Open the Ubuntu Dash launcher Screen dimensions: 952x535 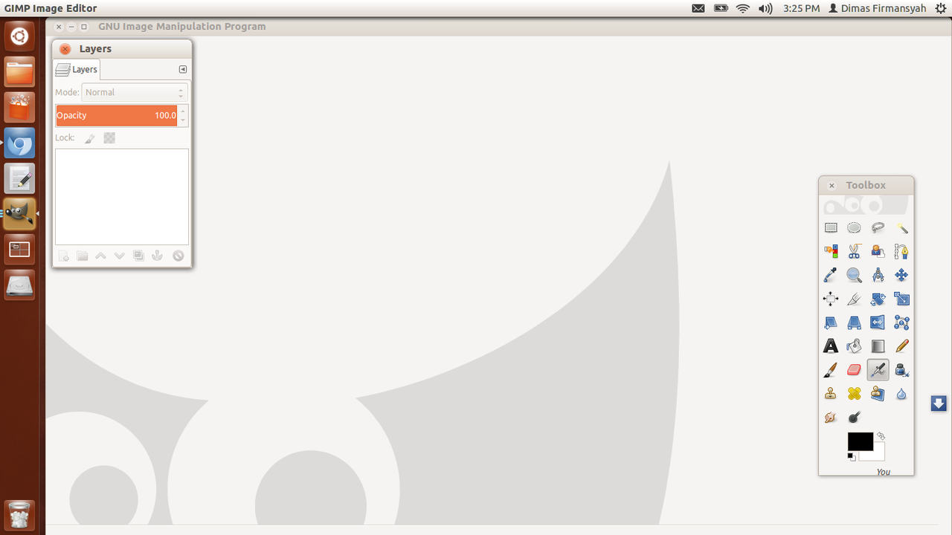(x=19, y=35)
